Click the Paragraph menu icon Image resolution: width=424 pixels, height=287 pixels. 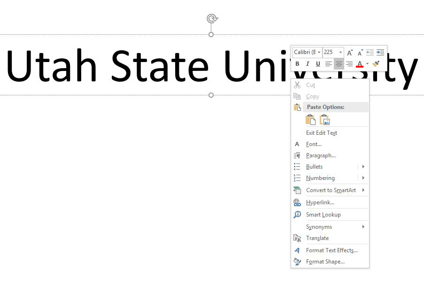[297, 155]
